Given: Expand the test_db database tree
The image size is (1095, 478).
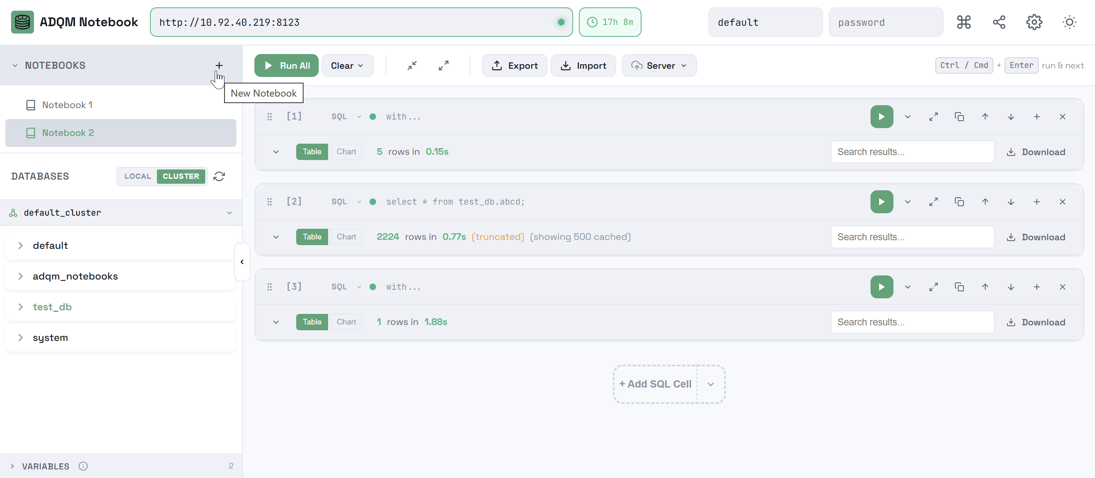Looking at the screenshot, I should coord(20,307).
